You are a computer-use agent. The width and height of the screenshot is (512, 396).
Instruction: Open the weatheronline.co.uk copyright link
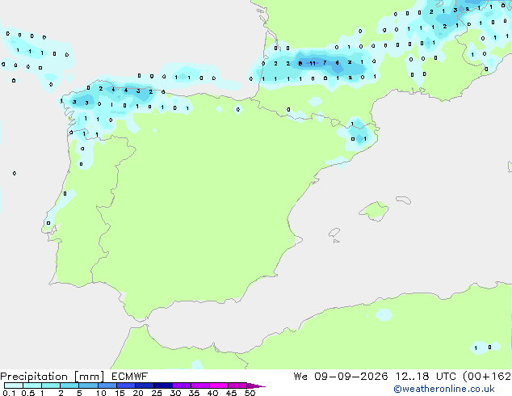444,389
